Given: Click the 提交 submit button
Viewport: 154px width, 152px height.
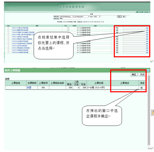Looking at the screenshot, I should (x=124, y=17).
